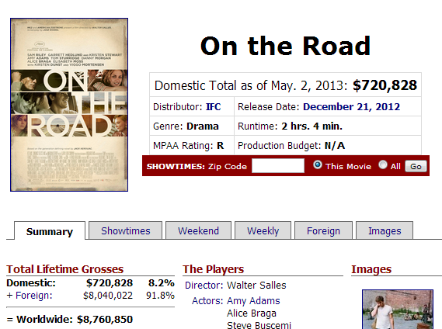Select the All showtimes radio button
The height and width of the screenshot is (329, 442).
(382, 164)
